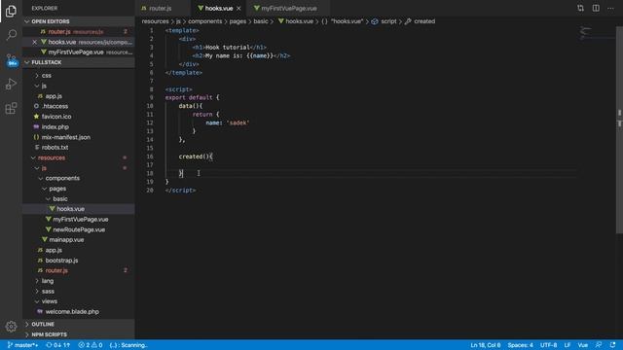Open myFirstVuePage.vue in the file tree
Image resolution: width=623 pixels, height=350 pixels.
click(81, 219)
